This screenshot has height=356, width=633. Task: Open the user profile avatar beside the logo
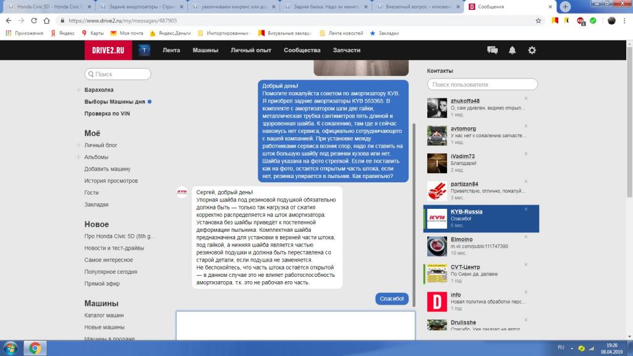pyautogui.click(x=145, y=50)
